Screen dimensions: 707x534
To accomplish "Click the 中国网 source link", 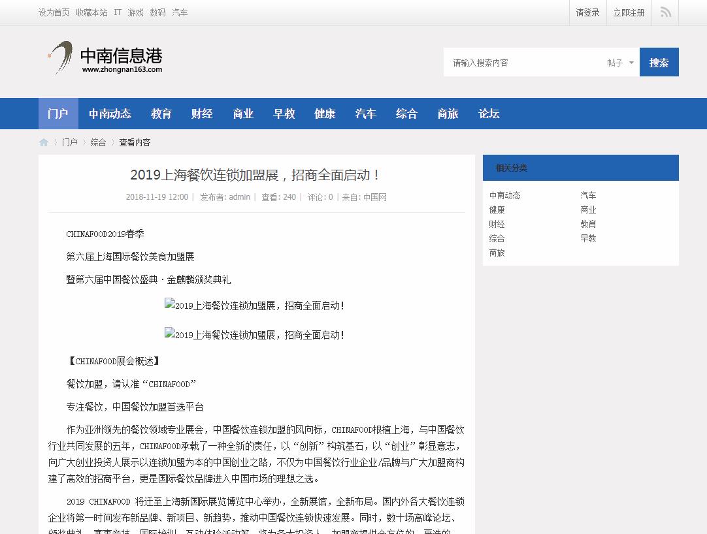I will pyautogui.click(x=375, y=197).
